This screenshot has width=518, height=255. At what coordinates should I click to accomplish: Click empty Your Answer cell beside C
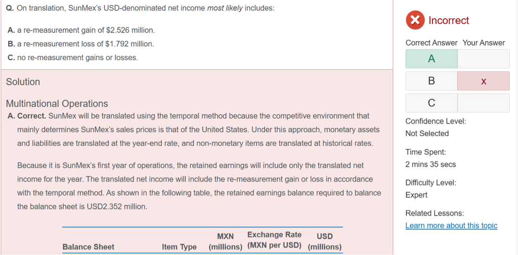point(483,103)
